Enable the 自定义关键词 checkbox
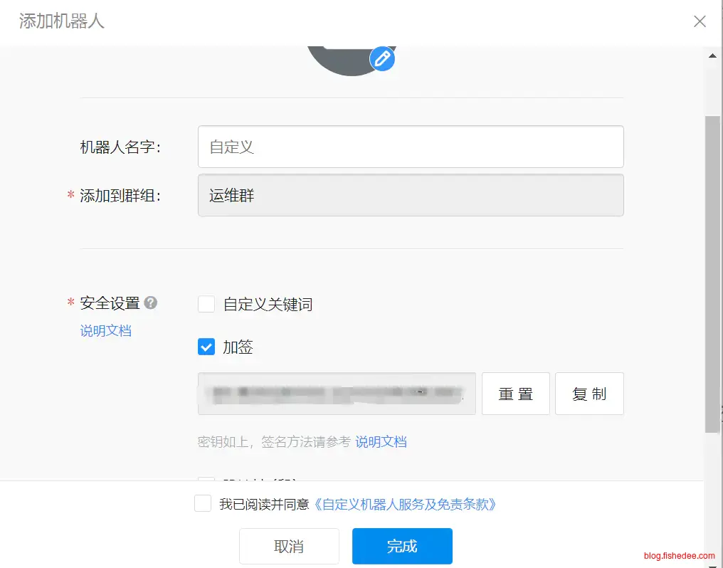This screenshot has height=568, width=723. pos(206,305)
